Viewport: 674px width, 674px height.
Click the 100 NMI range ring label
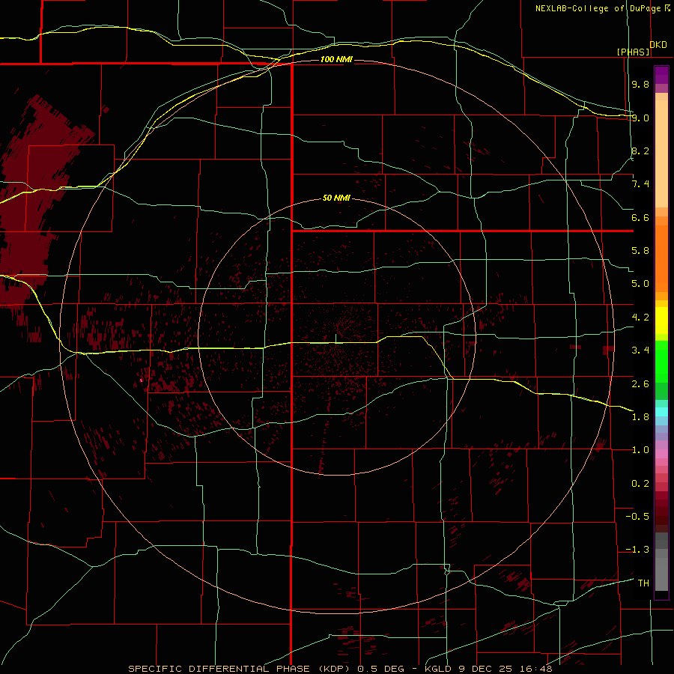point(336,59)
